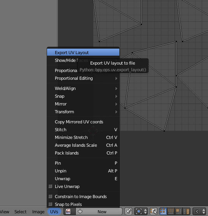Select the edge UV selection mode icon
The width and height of the screenshot is (208, 216).
(x=171, y=211)
